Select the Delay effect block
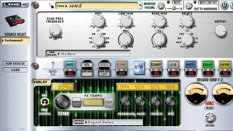Viewport: 233px width, 131px height. 208,65
